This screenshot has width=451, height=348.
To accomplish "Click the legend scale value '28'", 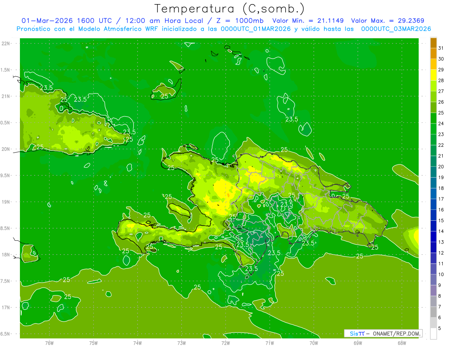I will coord(441,80).
